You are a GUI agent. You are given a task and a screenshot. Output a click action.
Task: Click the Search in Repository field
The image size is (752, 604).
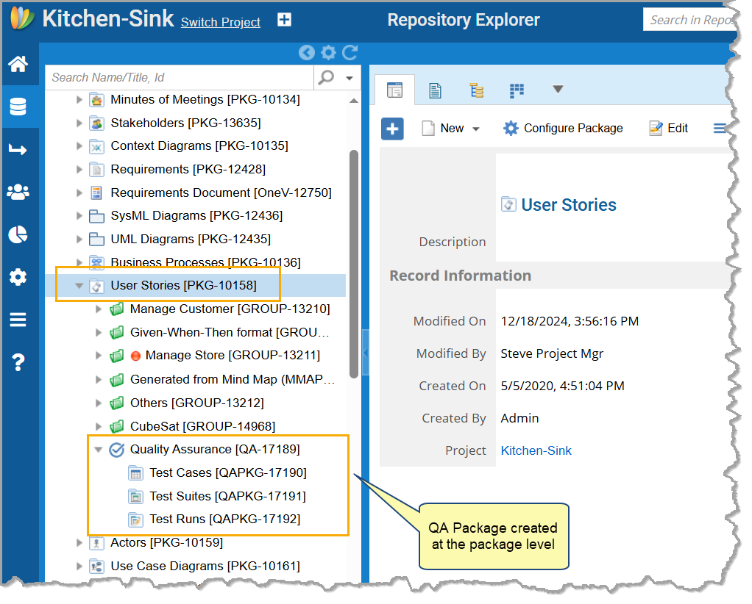click(689, 20)
